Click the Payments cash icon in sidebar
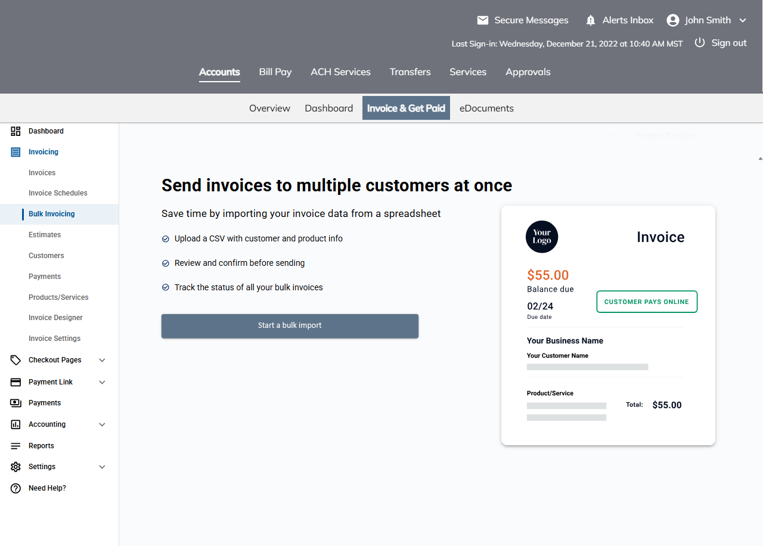 coord(16,403)
